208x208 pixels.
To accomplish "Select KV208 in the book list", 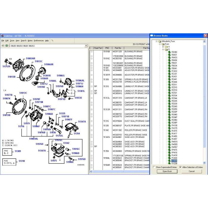I will point(174,163).
